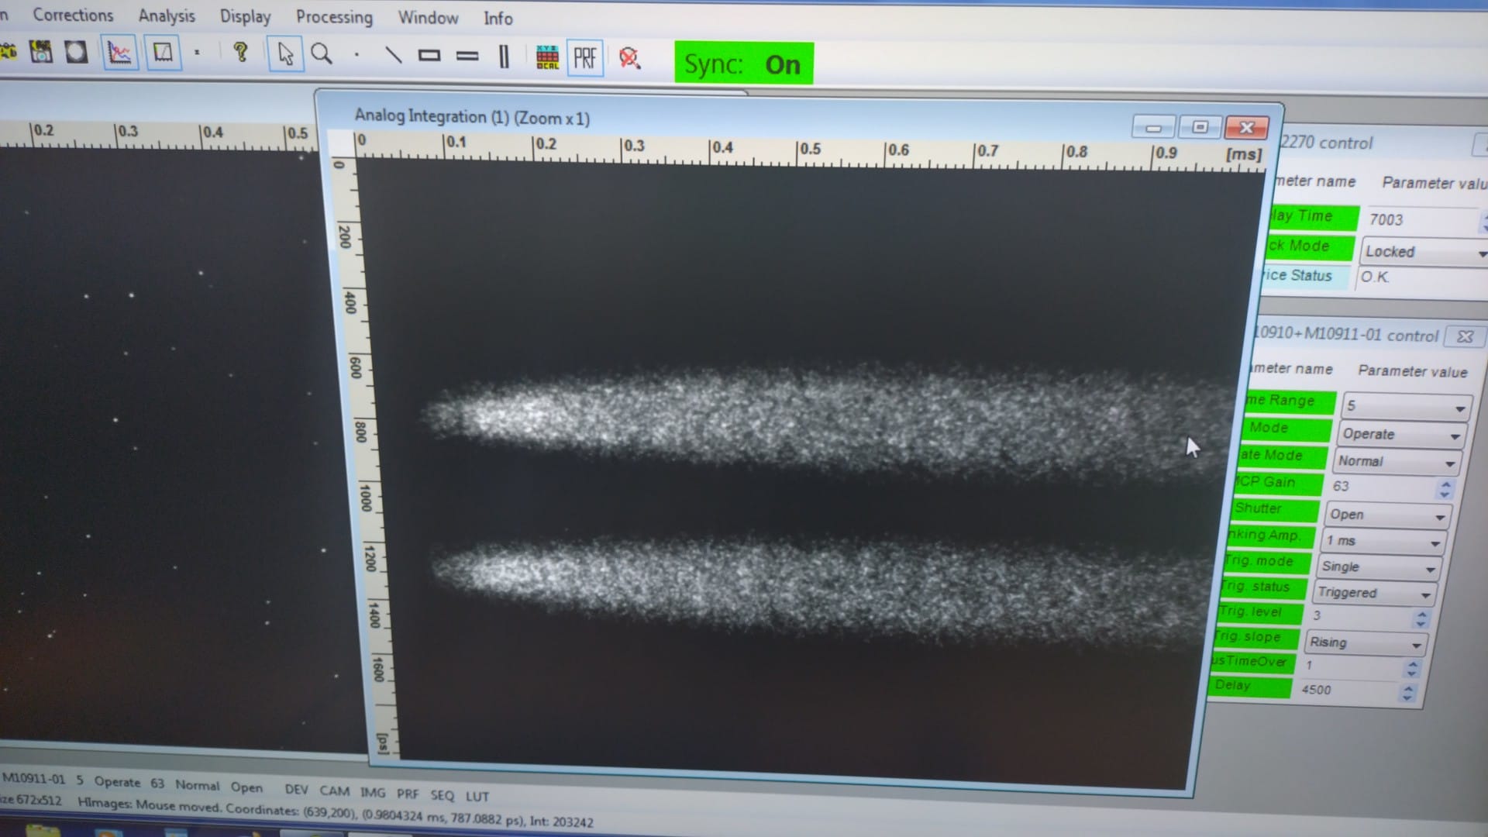Open the calibration grid icon

coord(547,57)
